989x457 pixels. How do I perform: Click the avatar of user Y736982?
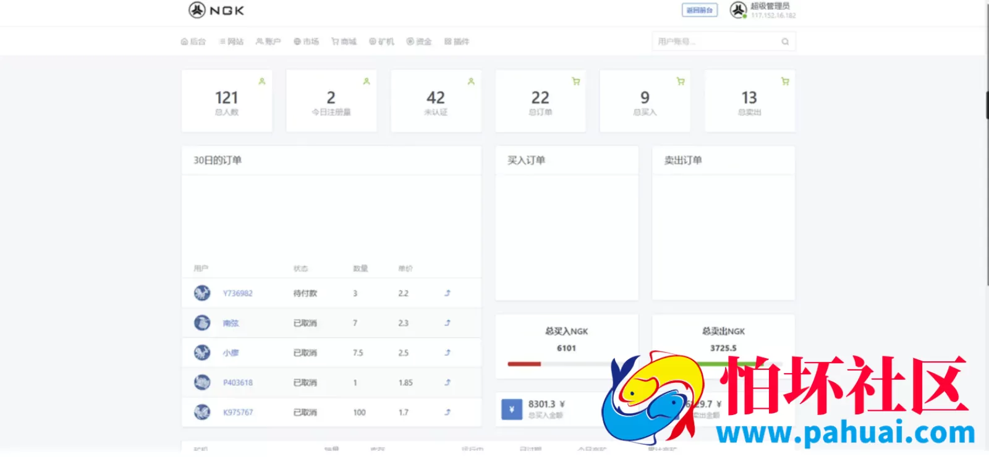[x=202, y=293]
